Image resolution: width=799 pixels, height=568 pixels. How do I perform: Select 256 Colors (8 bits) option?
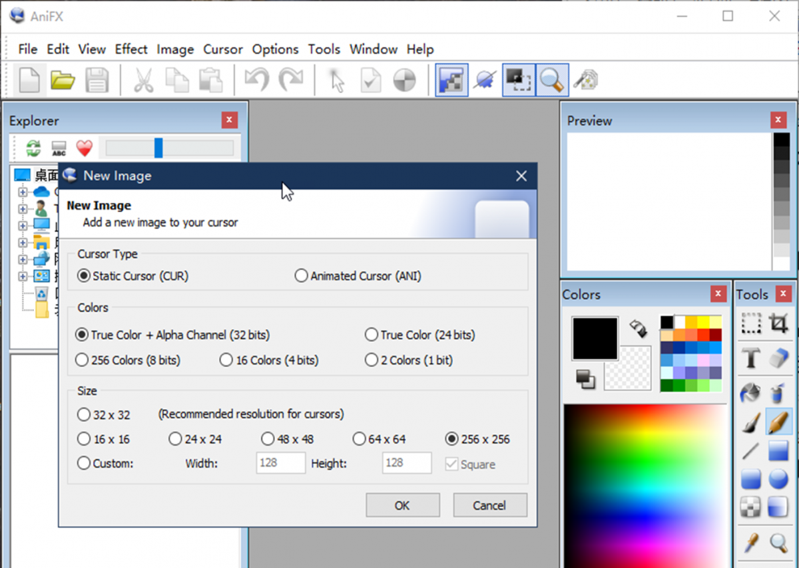click(x=128, y=360)
